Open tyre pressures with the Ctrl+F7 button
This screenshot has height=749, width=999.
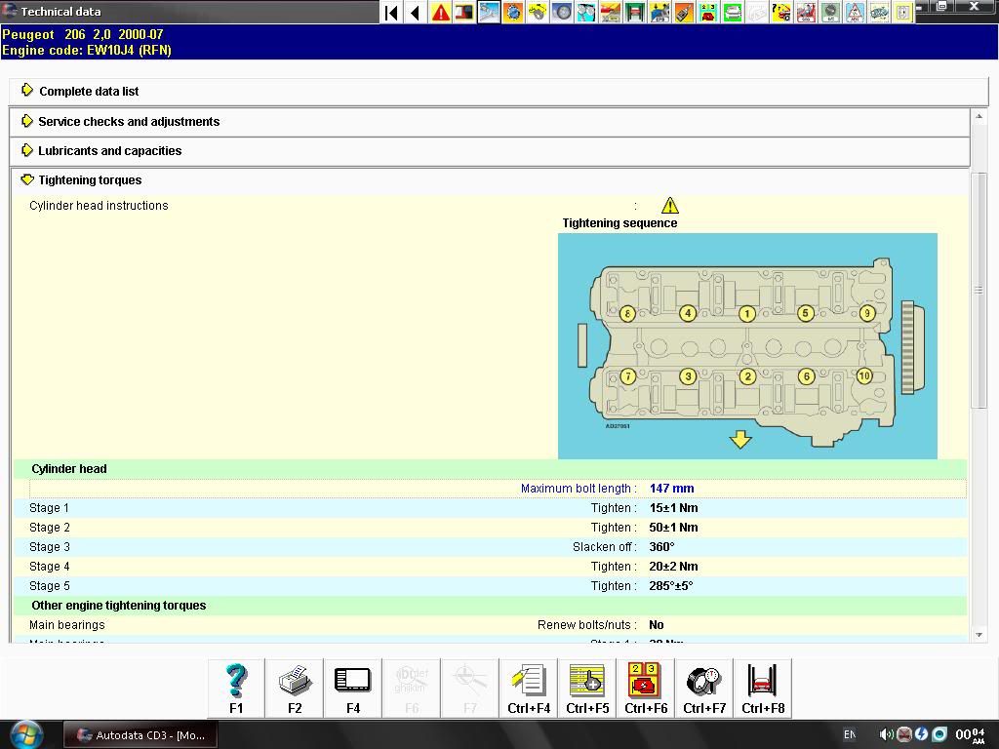click(x=704, y=688)
